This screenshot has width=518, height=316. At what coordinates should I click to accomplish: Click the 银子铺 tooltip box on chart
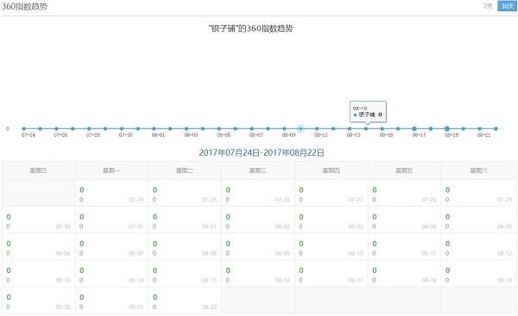click(x=368, y=112)
